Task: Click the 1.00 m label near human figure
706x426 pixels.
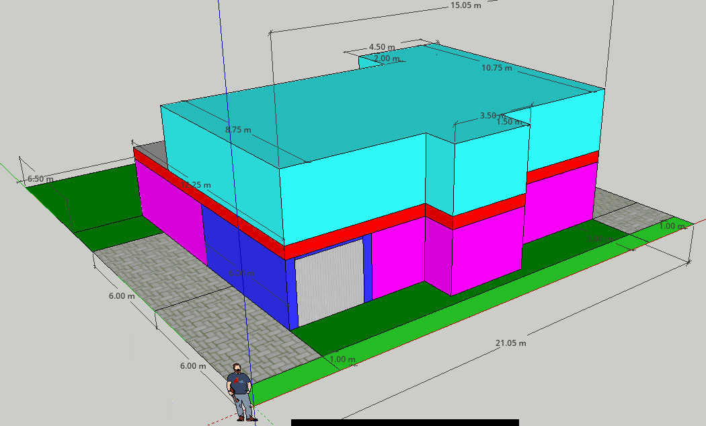Action: (342, 359)
